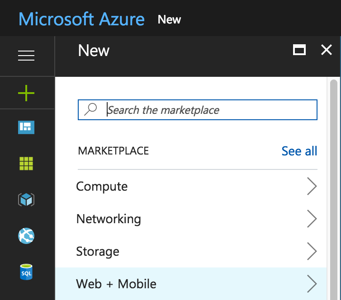341x300 pixels.
Task: Select the Networking category
Action: tap(191, 219)
